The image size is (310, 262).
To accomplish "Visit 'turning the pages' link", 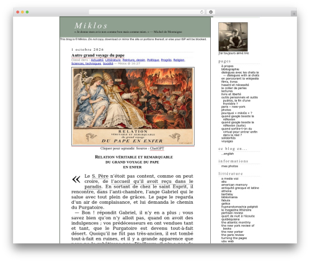I will (x=234, y=238).
